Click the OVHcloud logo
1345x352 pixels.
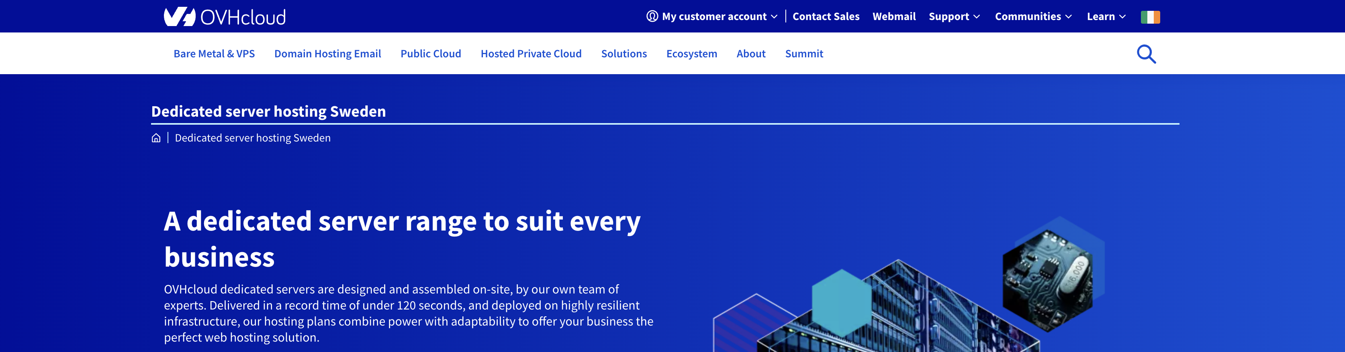click(x=225, y=17)
